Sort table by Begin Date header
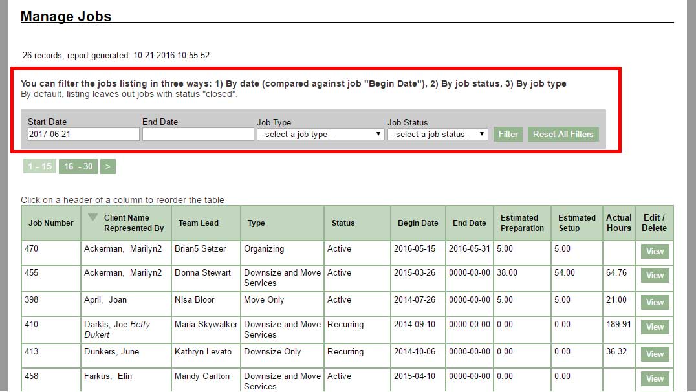The width and height of the screenshot is (696, 392). (418, 223)
